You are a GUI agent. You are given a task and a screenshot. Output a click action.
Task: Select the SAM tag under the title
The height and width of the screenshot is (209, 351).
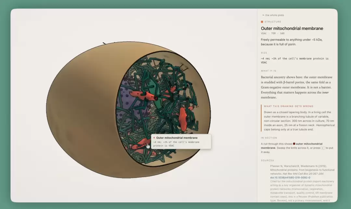pos(282,33)
